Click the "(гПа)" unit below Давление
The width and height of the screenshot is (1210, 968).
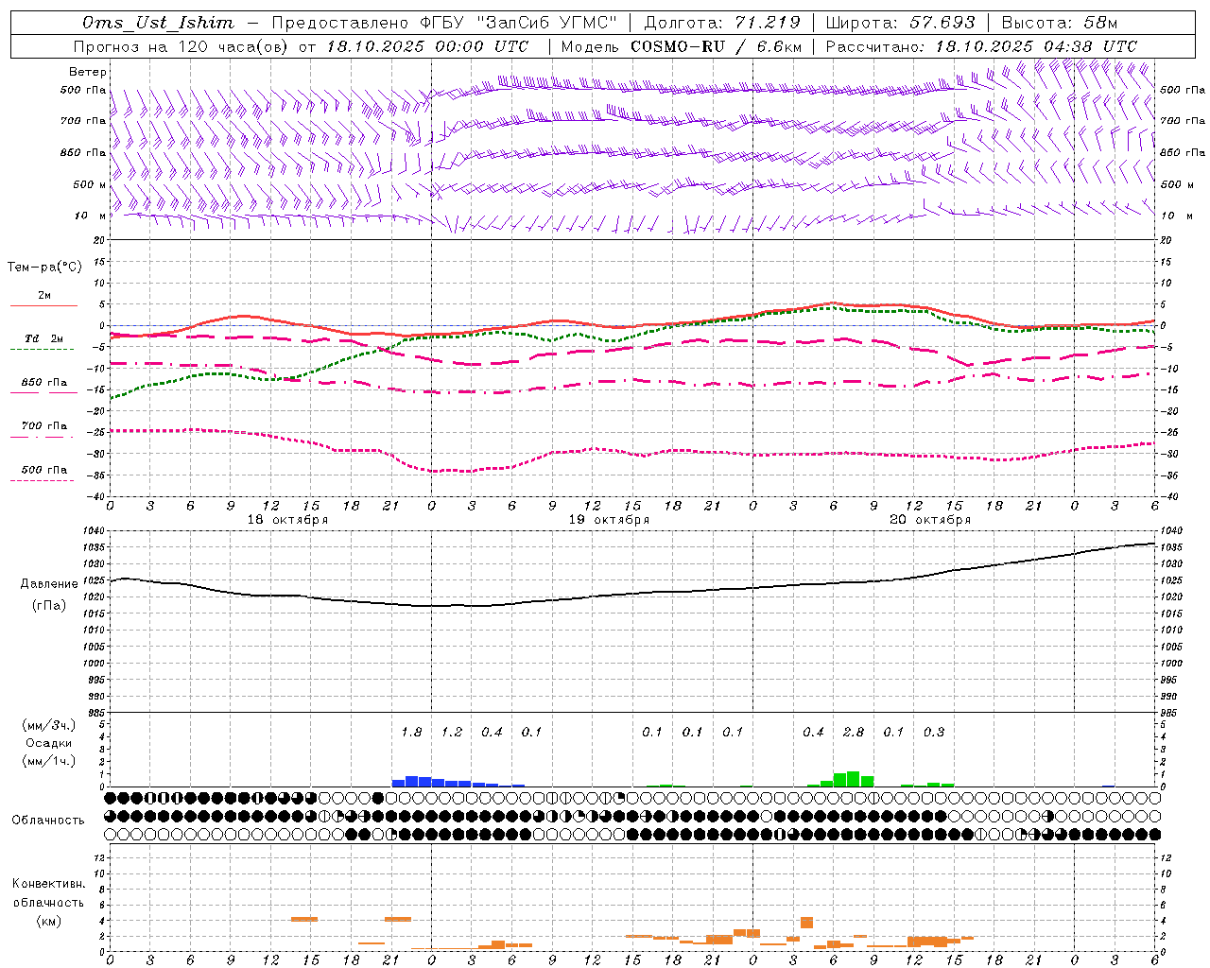tap(49, 606)
